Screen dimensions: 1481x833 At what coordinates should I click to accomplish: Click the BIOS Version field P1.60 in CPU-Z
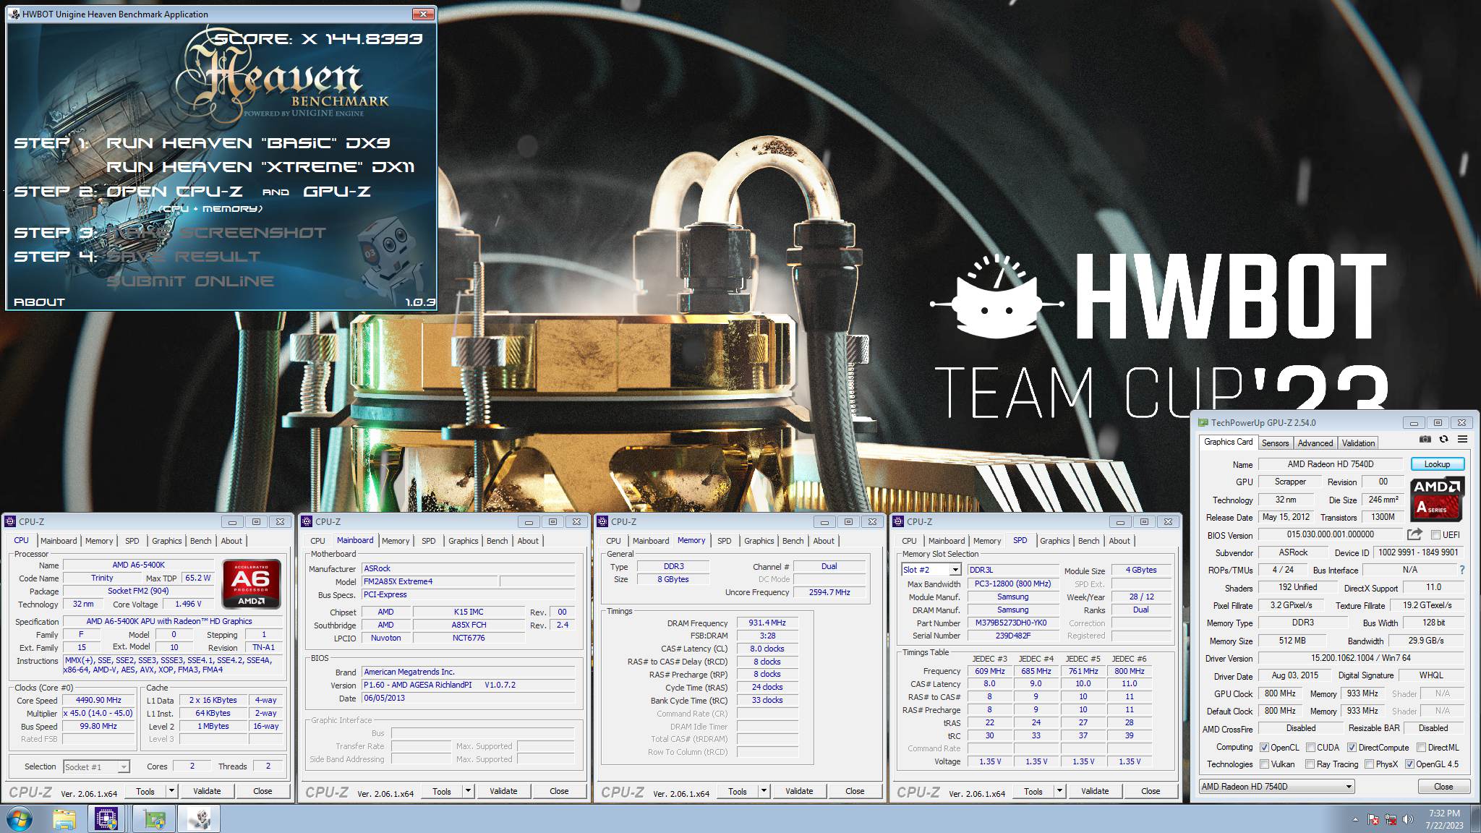(469, 685)
